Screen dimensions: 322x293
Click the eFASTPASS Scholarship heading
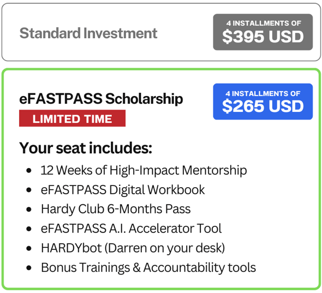101,99
